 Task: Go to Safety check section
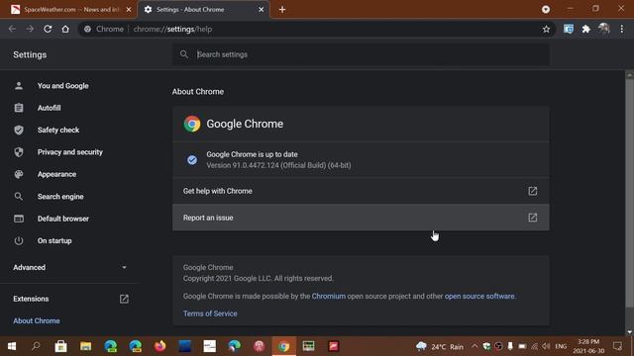(58, 130)
